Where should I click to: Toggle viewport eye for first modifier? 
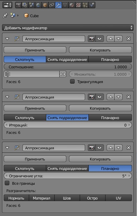(99, 39)
